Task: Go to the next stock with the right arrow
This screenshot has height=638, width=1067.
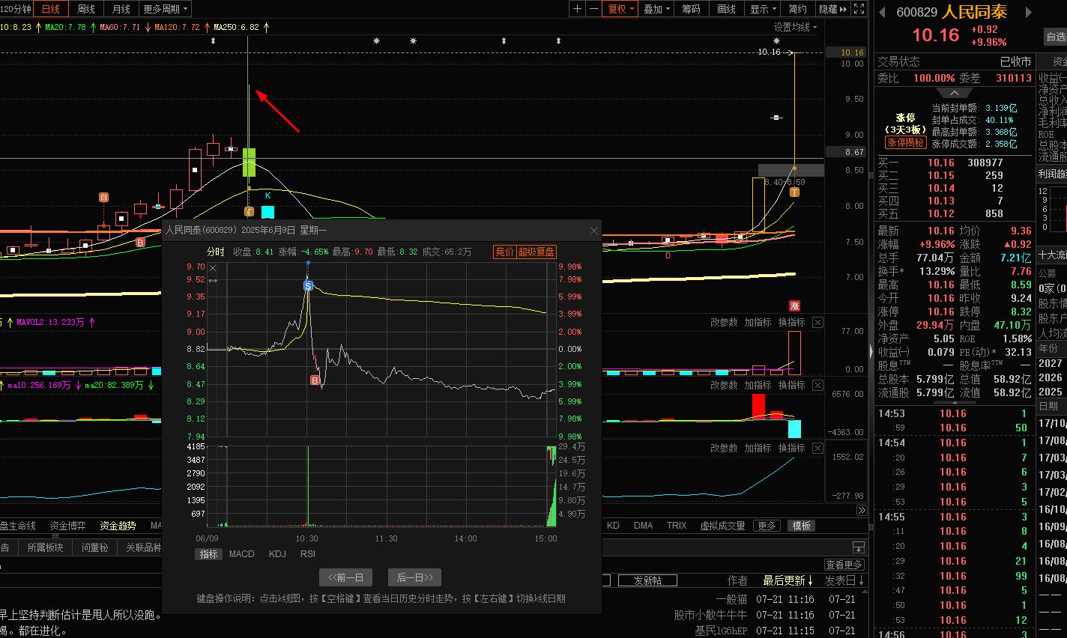Action: pyautogui.click(x=1029, y=12)
